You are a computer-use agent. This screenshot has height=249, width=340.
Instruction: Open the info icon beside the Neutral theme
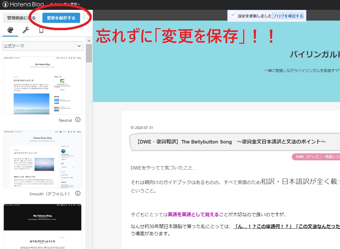coord(78,120)
